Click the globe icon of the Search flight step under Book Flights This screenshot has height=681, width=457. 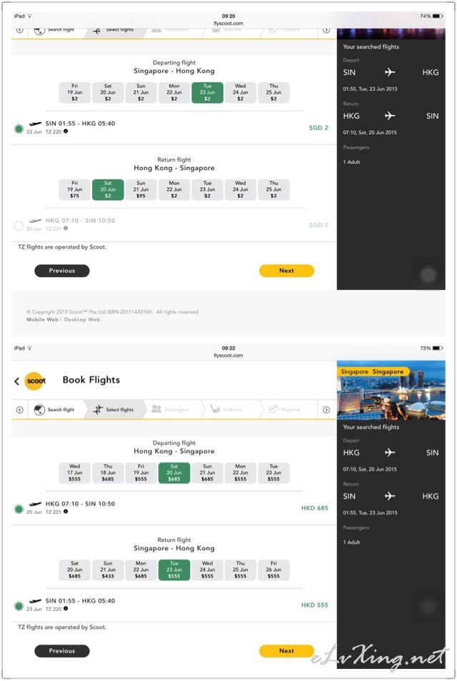(x=39, y=410)
